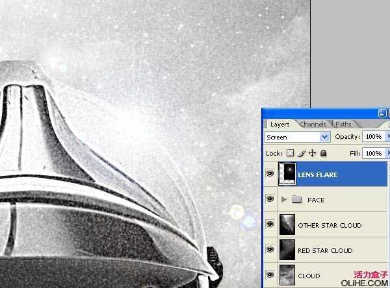Viewport: 390px width, 288px height.
Task: Open the Opacity slider arrow
Action: click(x=387, y=138)
